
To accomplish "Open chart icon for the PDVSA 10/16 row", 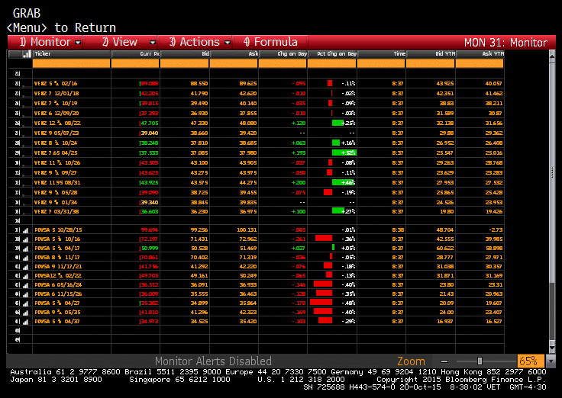I will [x=25, y=239].
